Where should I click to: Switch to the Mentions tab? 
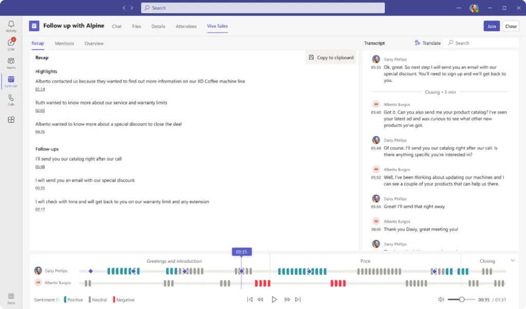coord(64,43)
